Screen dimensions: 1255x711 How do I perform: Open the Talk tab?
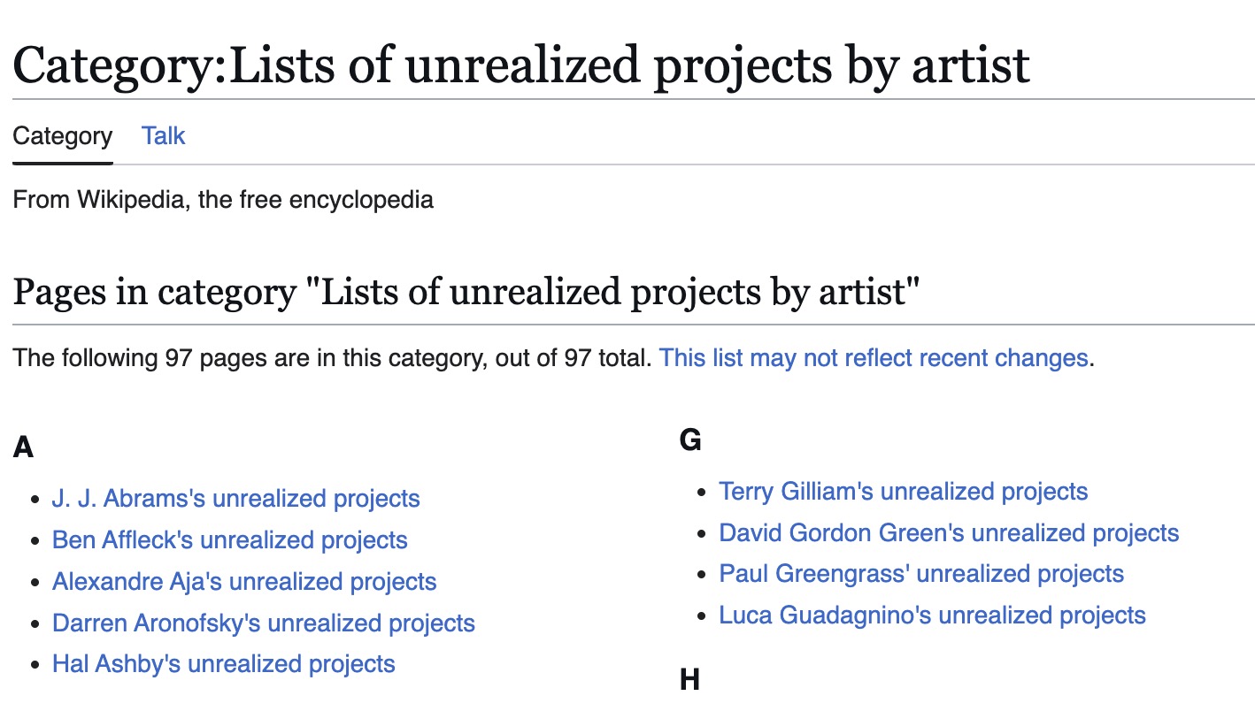point(163,136)
